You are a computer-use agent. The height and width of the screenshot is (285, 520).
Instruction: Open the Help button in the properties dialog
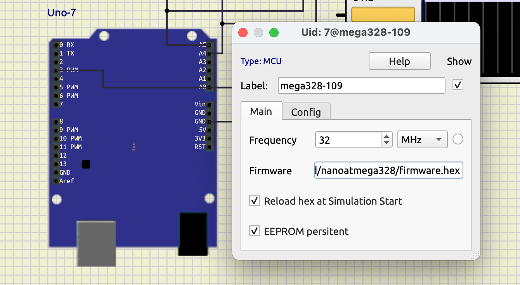click(x=399, y=61)
